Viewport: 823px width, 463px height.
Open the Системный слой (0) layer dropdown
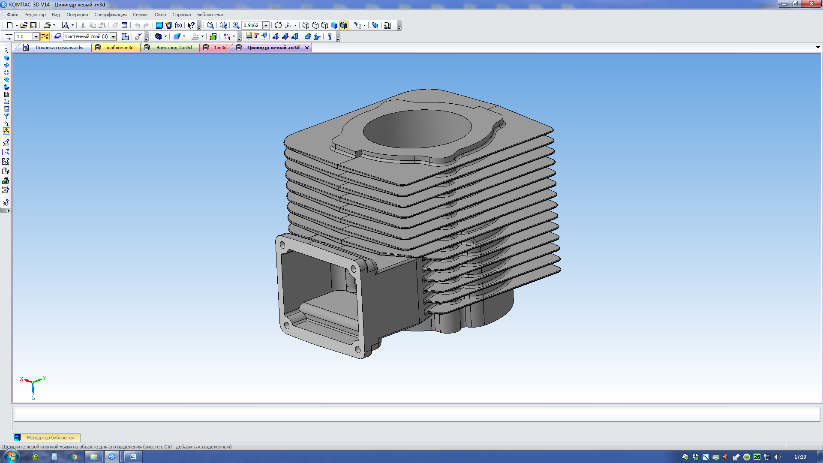click(x=113, y=36)
